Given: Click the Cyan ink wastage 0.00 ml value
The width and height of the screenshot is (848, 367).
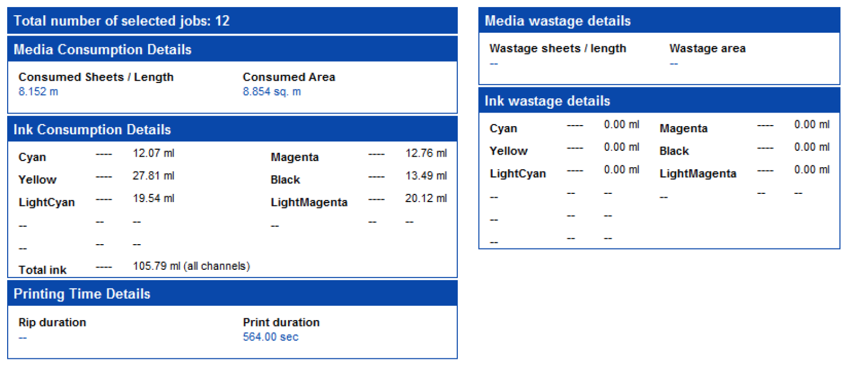Looking at the screenshot, I should pyautogui.click(x=621, y=125).
